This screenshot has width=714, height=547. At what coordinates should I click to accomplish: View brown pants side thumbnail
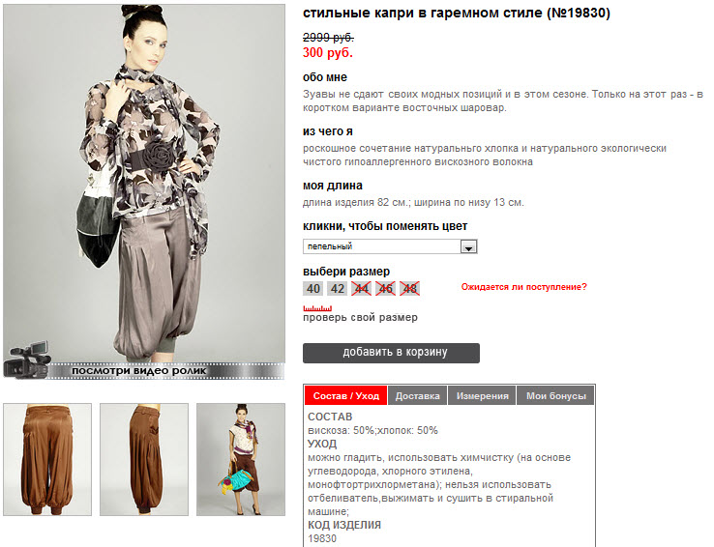coord(144,459)
